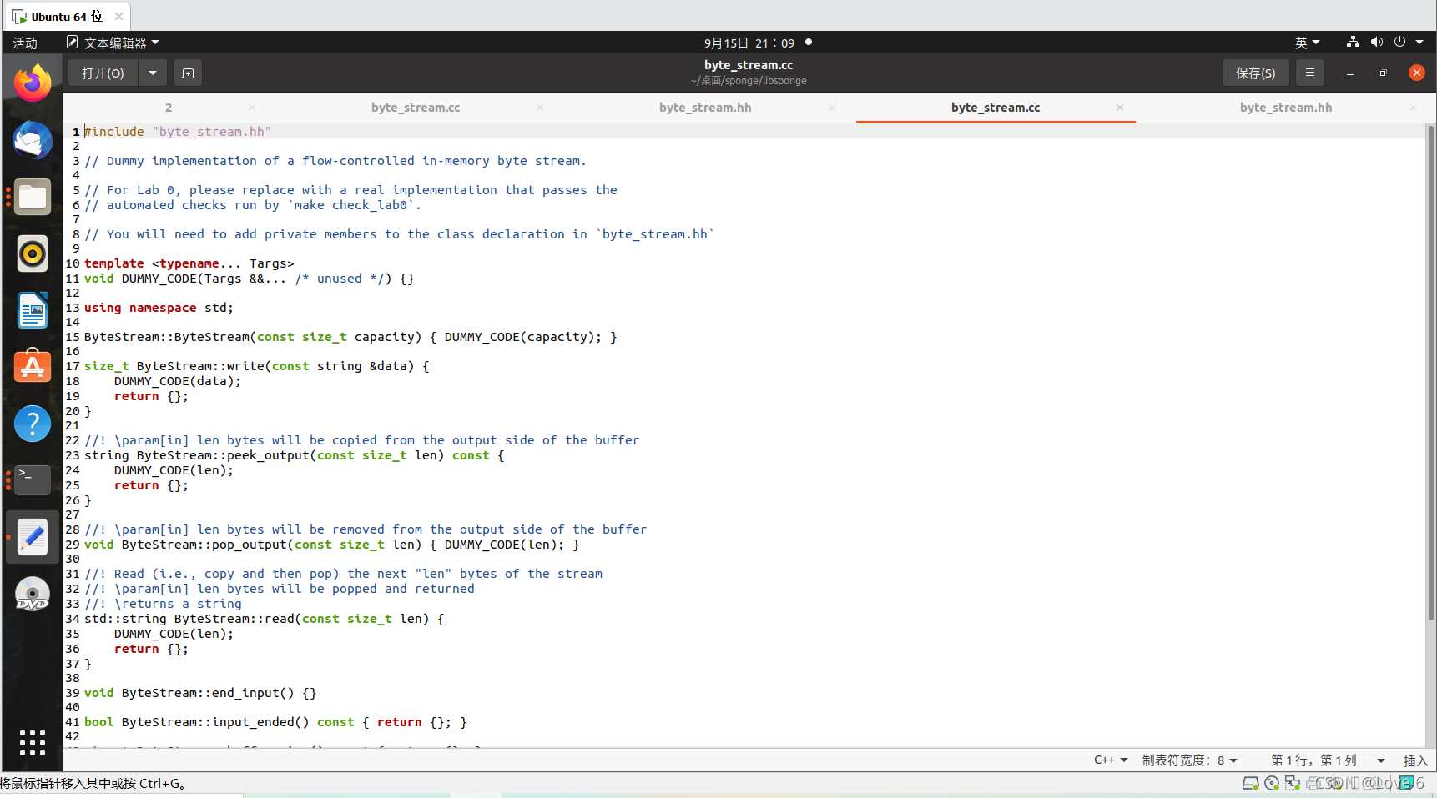Image resolution: width=1437 pixels, height=798 pixels.
Task: Click VMware CD/DVD drive status icon
Action: point(1272,783)
